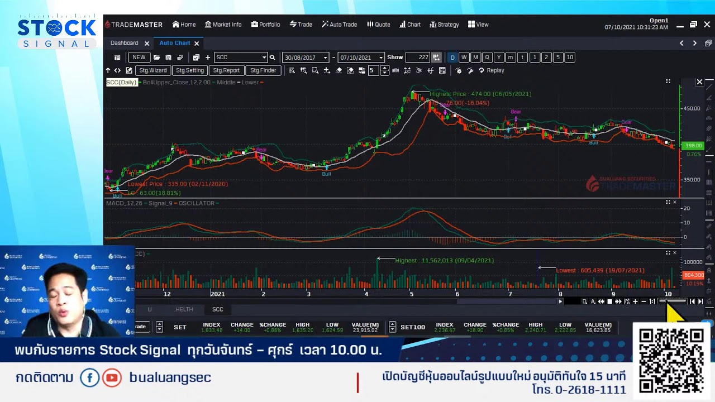Click the stepper beside the 5 field
Viewport: 715px width, 402px height.
[384, 70]
